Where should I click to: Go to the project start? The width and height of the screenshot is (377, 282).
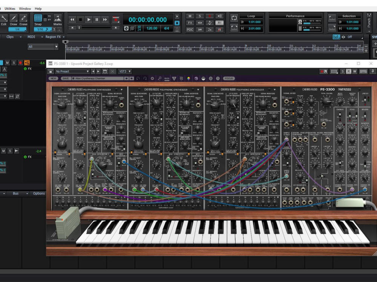pos(72,28)
